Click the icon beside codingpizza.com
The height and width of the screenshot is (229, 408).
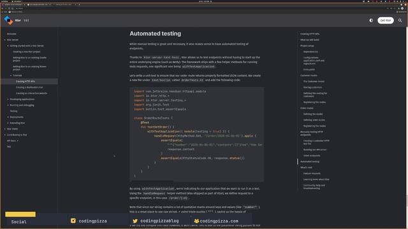(196, 221)
